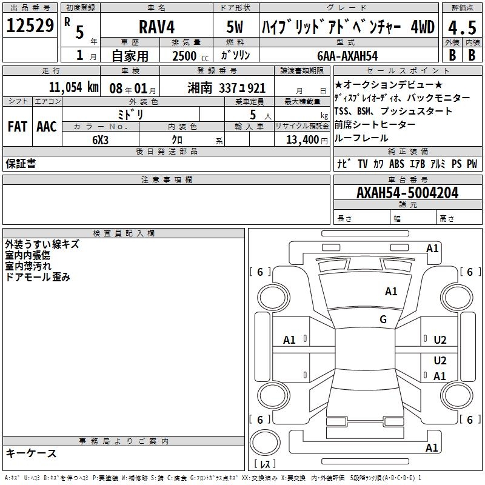Select 保証書 under later-shipped parts
This screenshot has height=485, width=485.
[21, 163]
